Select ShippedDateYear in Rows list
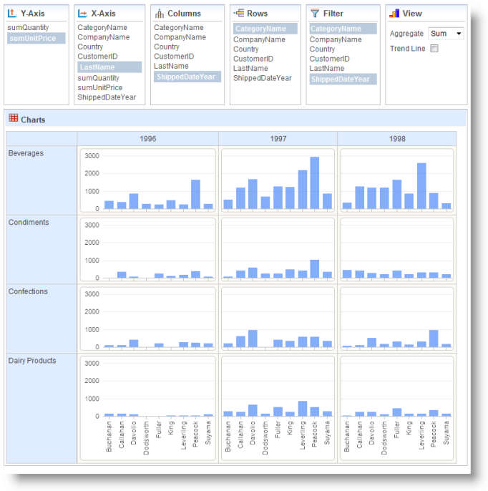488x491 pixels. [x=263, y=78]
